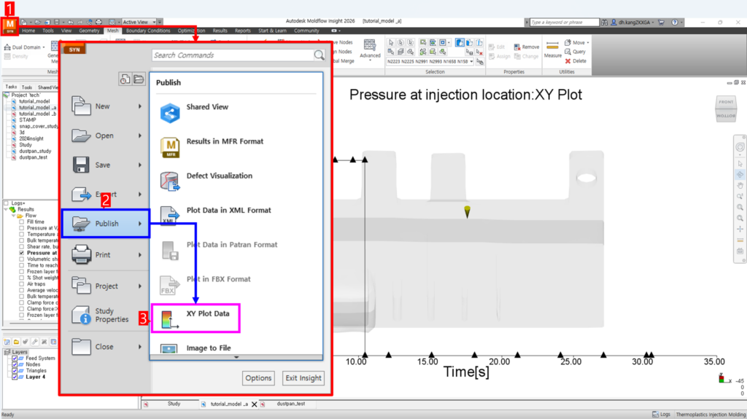Click the Options button
The height and width of the screenshot is (419, 747).
[258, 377]
